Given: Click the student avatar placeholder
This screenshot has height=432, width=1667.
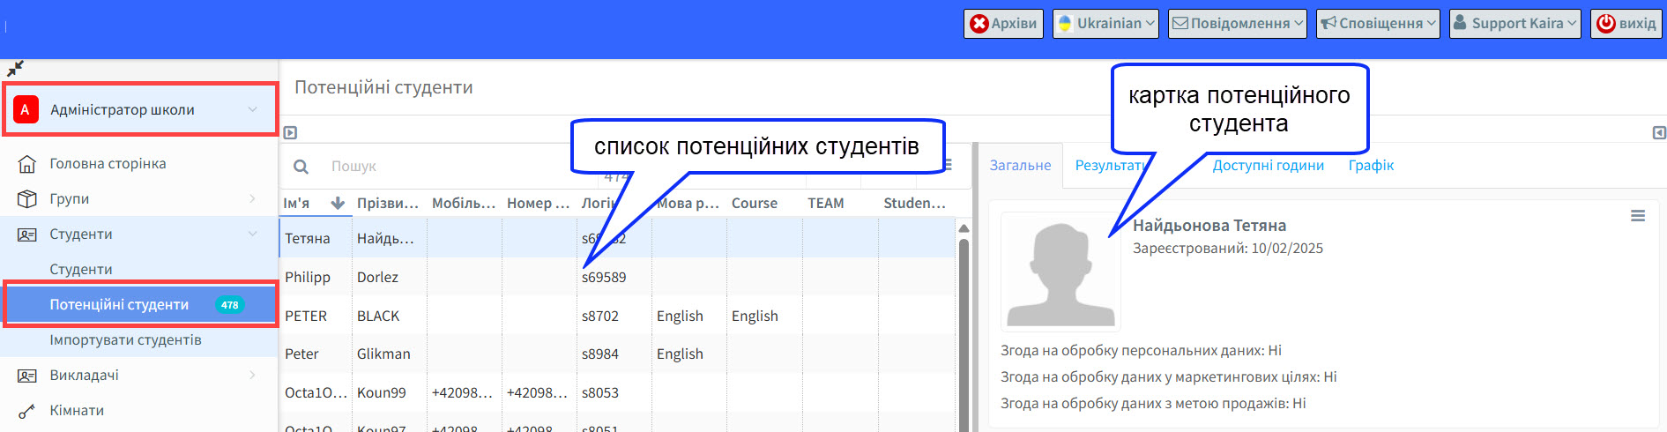Looking at the screenshot, I should click(x=1060, y=272).
